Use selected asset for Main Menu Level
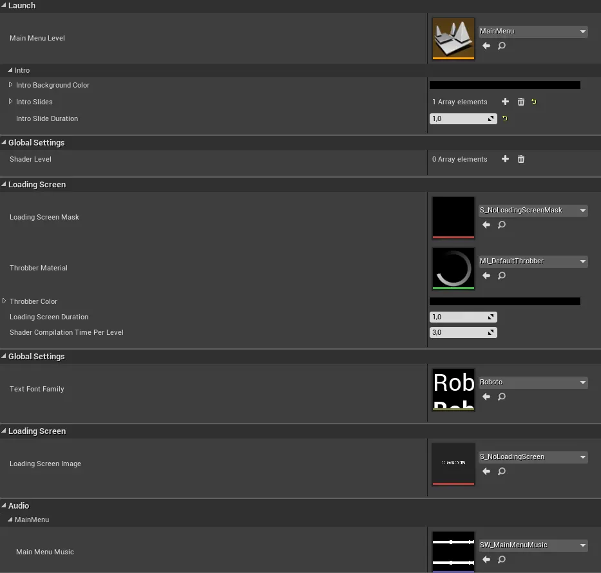 coord(486,46)
